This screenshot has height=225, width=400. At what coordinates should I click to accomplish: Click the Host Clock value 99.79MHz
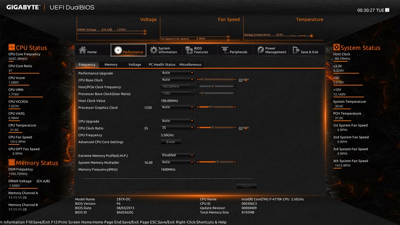pyautogui.click(x=342, y=59)
